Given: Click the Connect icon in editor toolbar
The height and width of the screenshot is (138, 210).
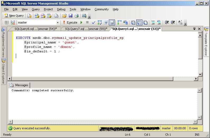Looking at the screenshot, I should (7, 22).
